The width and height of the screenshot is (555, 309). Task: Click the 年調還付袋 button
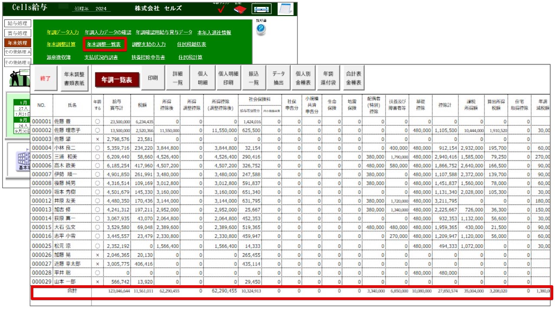tap(328, 78)
